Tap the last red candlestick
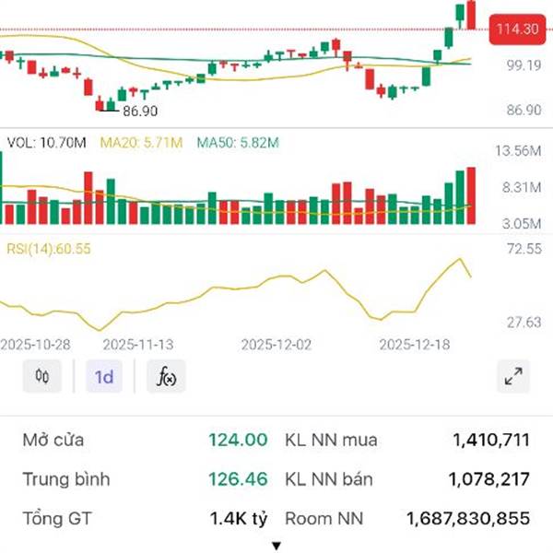The image size is (553, 553). (x=471, y=15)
